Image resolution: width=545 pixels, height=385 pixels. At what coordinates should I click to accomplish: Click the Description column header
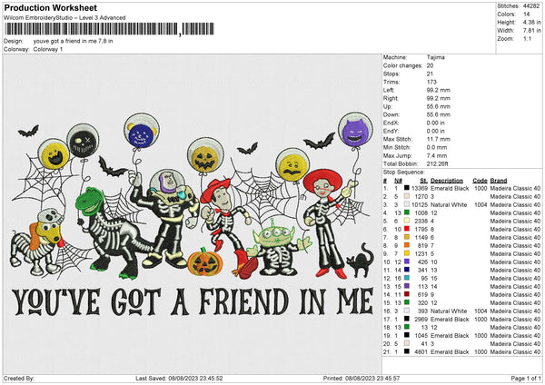click(447, 181)
